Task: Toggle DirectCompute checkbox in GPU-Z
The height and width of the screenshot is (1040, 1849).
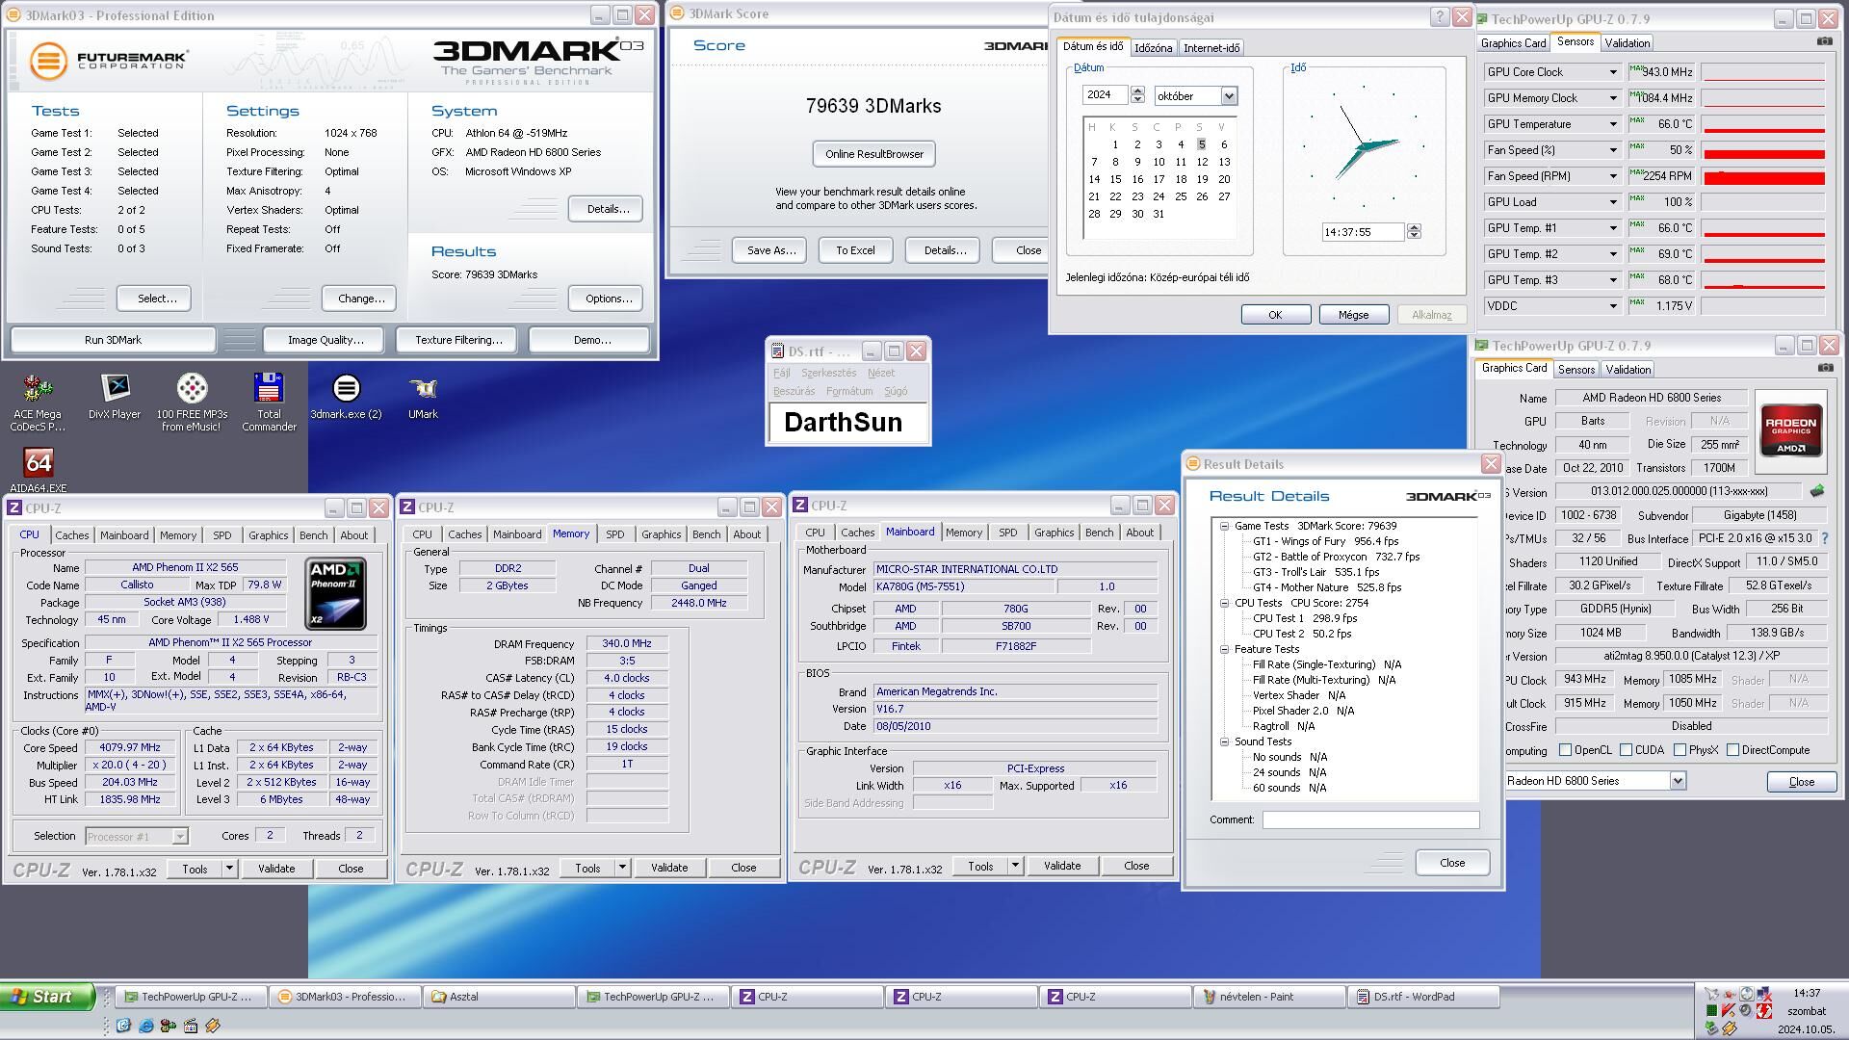Action: click(1732, 750)
